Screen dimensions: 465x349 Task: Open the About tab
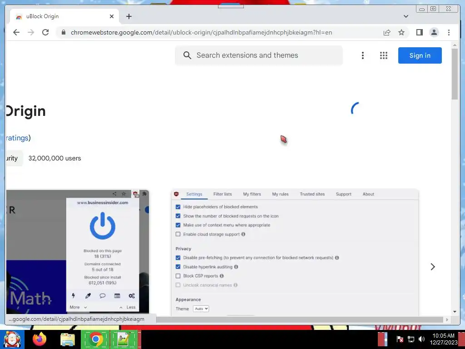tap(368, 194)
